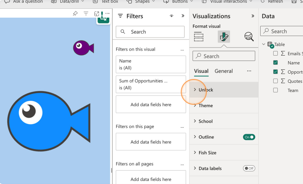Toggle Filters pane visibility eye icon

(x=172, y=16)
